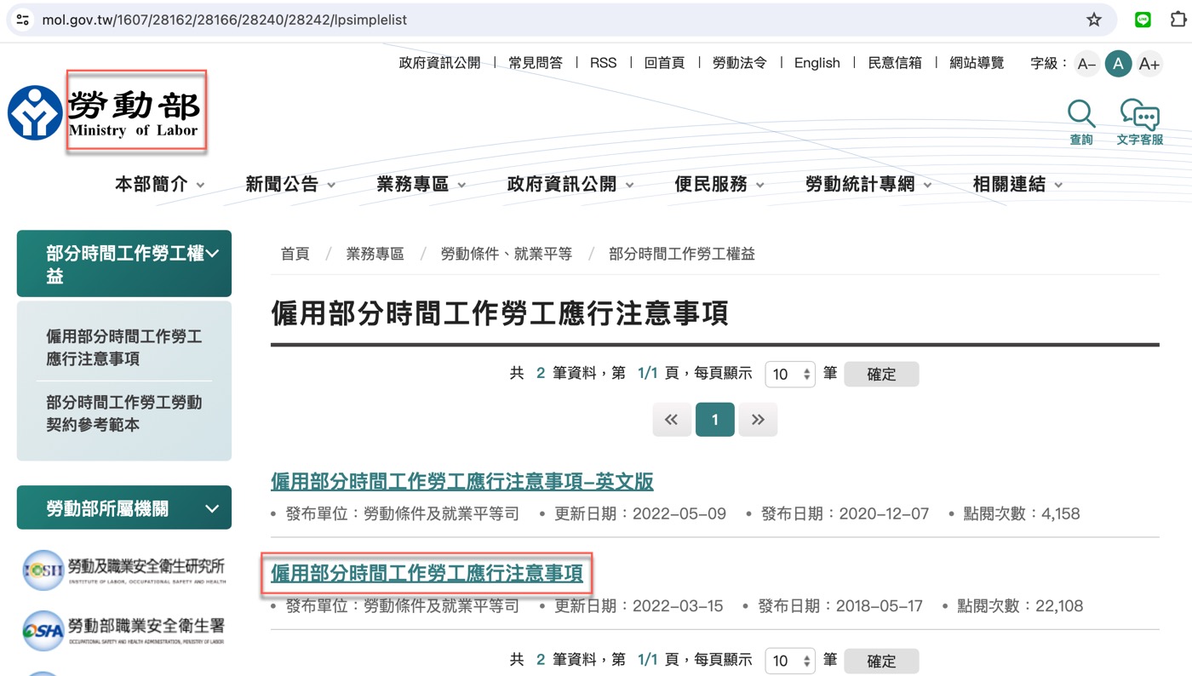Open the 查詢 search magnifier icon
Screen dimensions: 1192x676
pos(1081,123)
